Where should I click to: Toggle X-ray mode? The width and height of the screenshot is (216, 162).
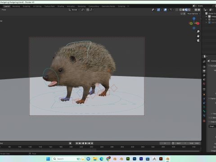pos(177,10)
